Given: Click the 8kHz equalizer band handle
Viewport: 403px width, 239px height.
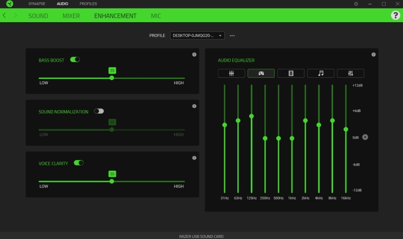Looking at the screenshot, I should pos(333,121).
